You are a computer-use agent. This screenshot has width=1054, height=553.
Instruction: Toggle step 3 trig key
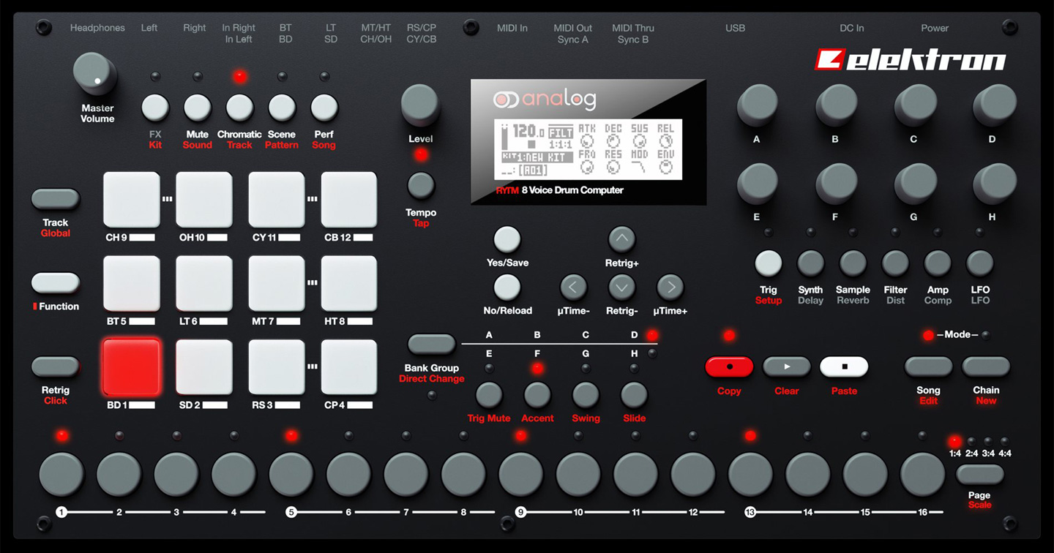click(176, 474)
